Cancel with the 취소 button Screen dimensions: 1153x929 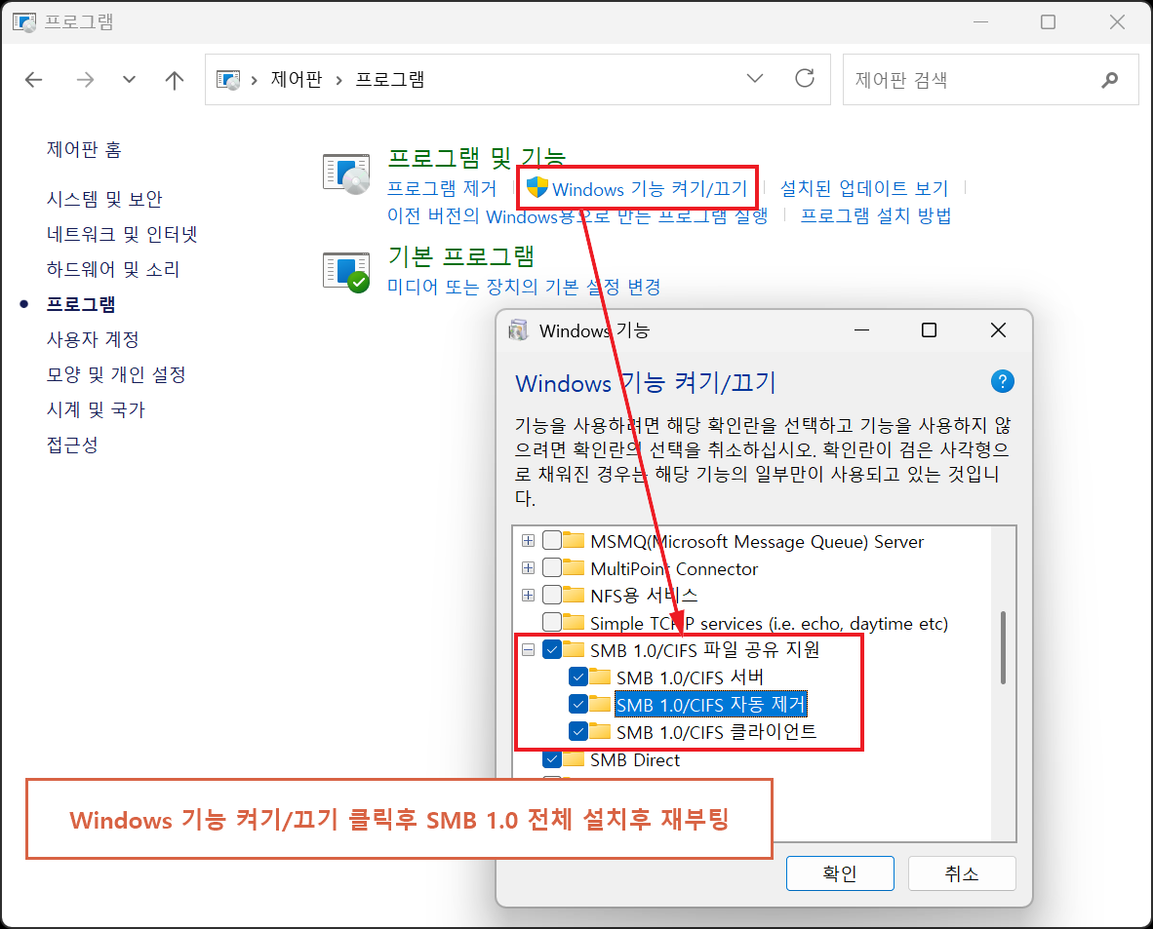point(962,873)
